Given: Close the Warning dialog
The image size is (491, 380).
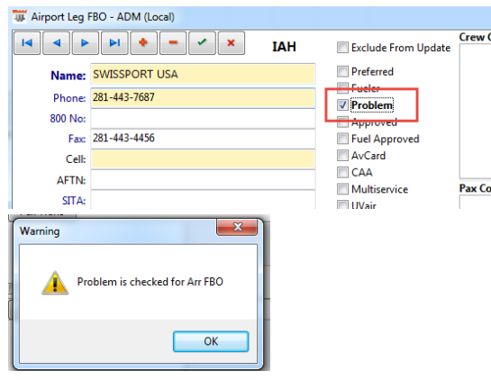Looking at the screenshot, I should coord(237,227).
